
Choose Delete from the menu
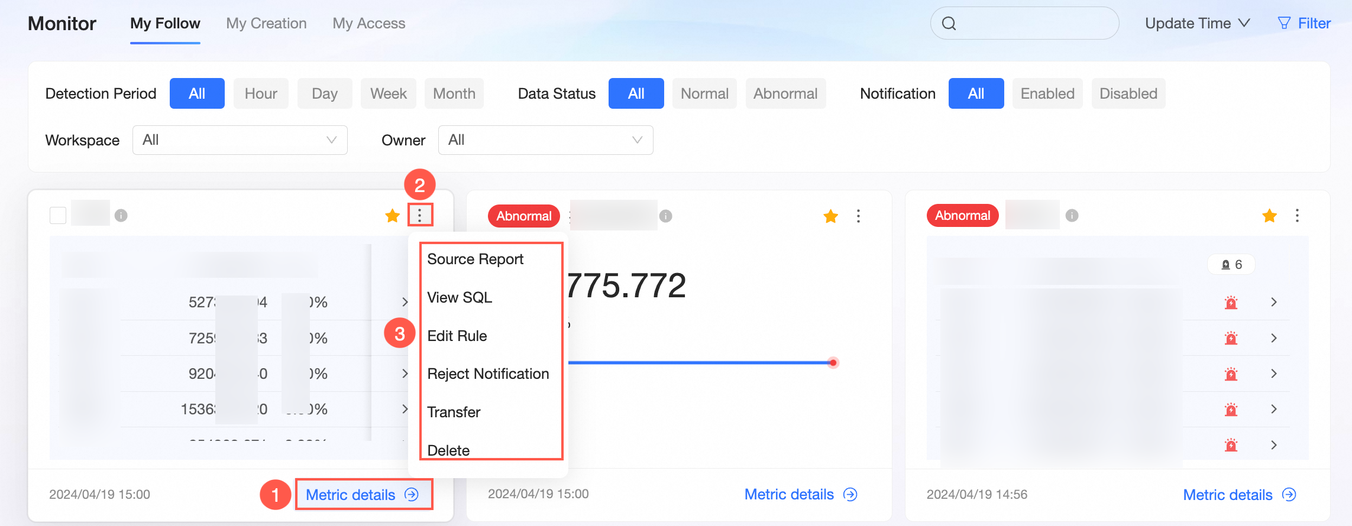tap(448, 450)
